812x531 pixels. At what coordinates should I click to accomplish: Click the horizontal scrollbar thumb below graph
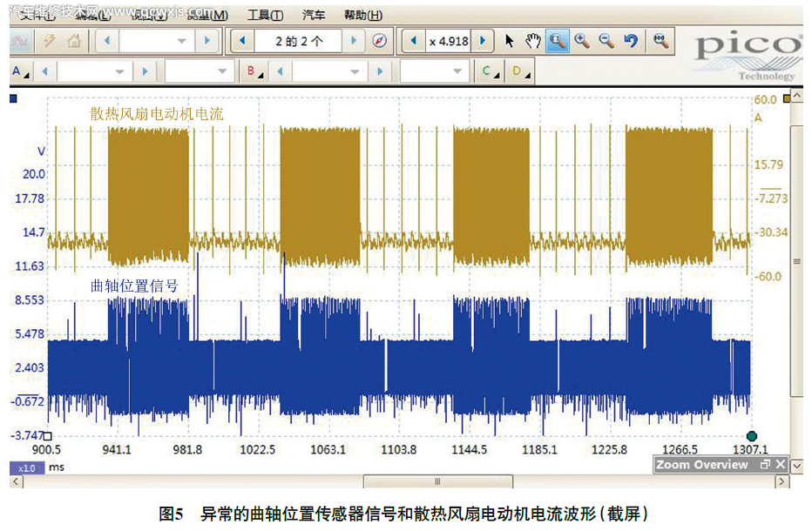pos(437,481)
